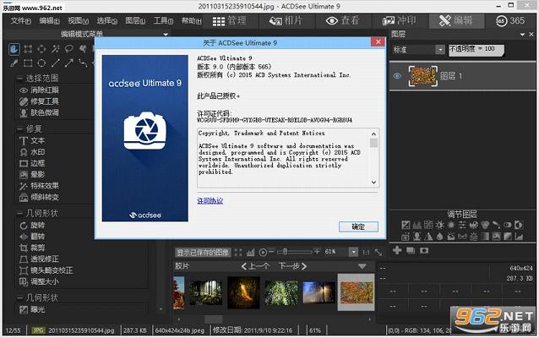
Task: Open the 晕影 vignette tool
Action: point(32,175)
